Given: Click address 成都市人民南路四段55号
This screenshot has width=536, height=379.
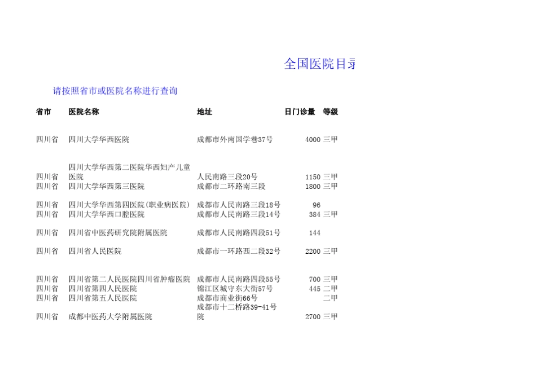Looking at the screenshot, I should coord(239,279).
